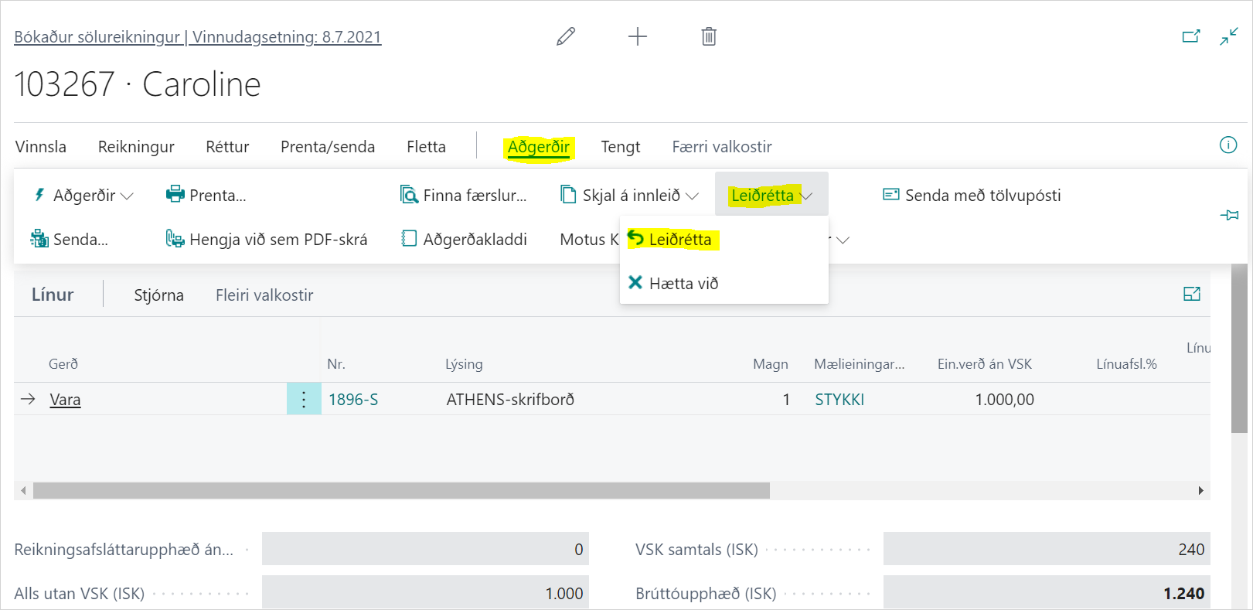The height and width of the screenshot is (610, 1253).
Task: Open the Tengt tab
Action: pos(621,147)
